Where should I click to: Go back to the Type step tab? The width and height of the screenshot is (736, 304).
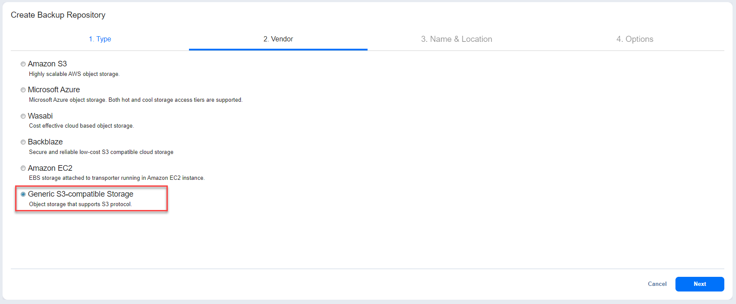point(100,39)
